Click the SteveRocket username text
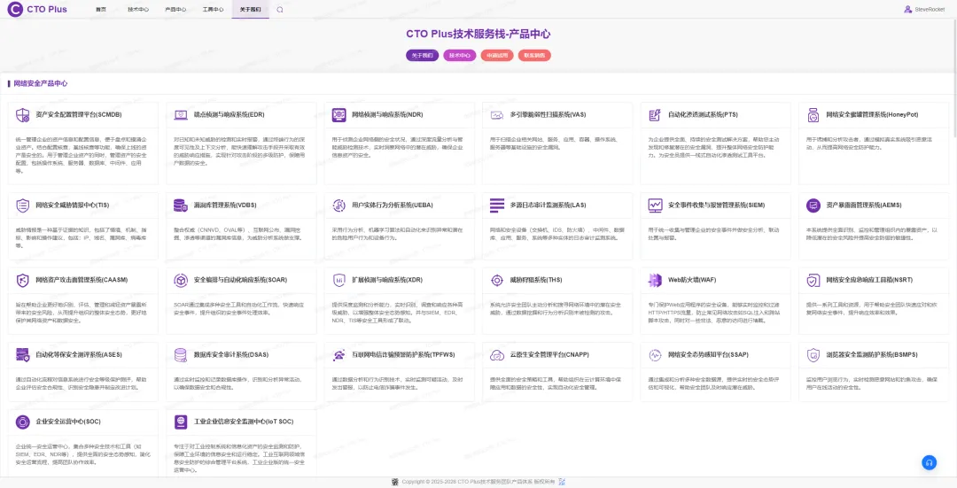 click(930, 10)
